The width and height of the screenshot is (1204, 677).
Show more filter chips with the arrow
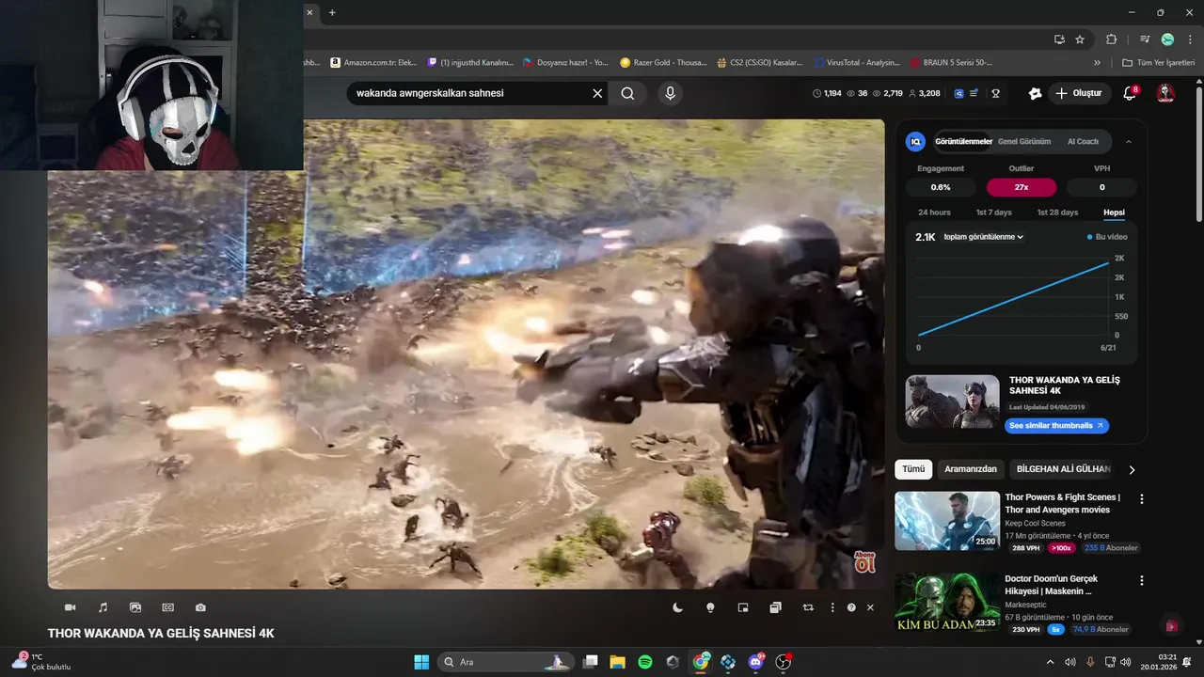pos(1132,469)
